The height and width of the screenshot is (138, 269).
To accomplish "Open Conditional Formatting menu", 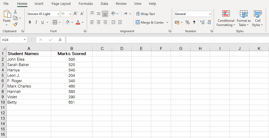I will 226,18.
